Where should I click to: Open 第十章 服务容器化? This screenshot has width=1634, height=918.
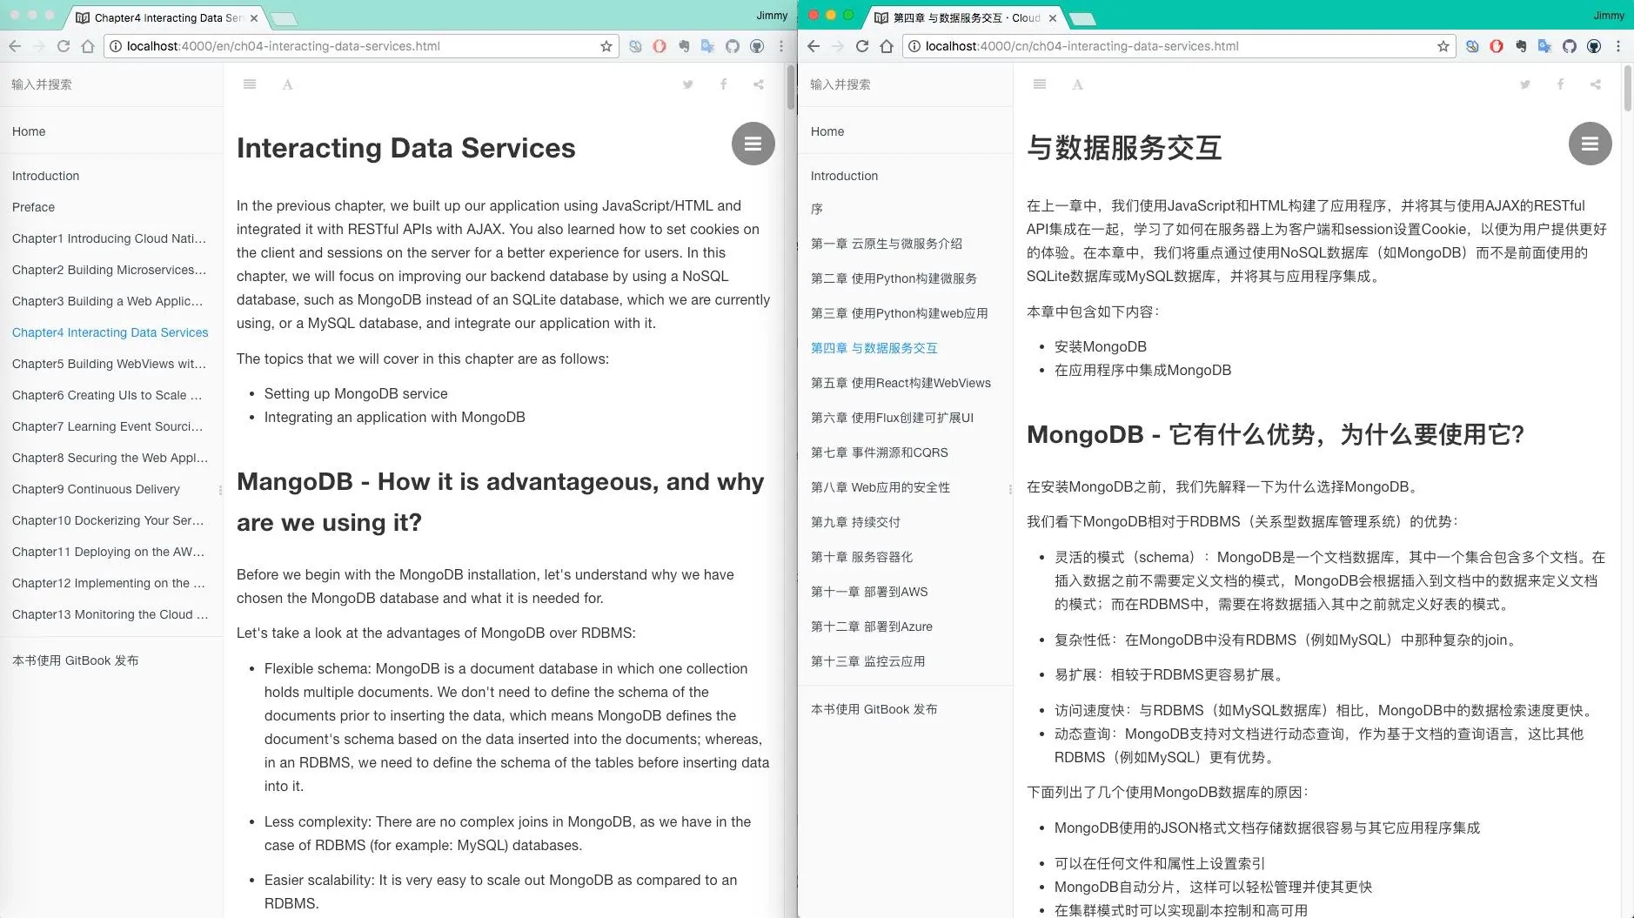coord(861,557)
